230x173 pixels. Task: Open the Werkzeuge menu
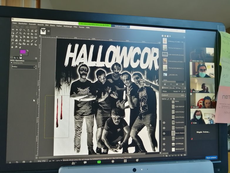pyautogui.click(x=68, y=26)
